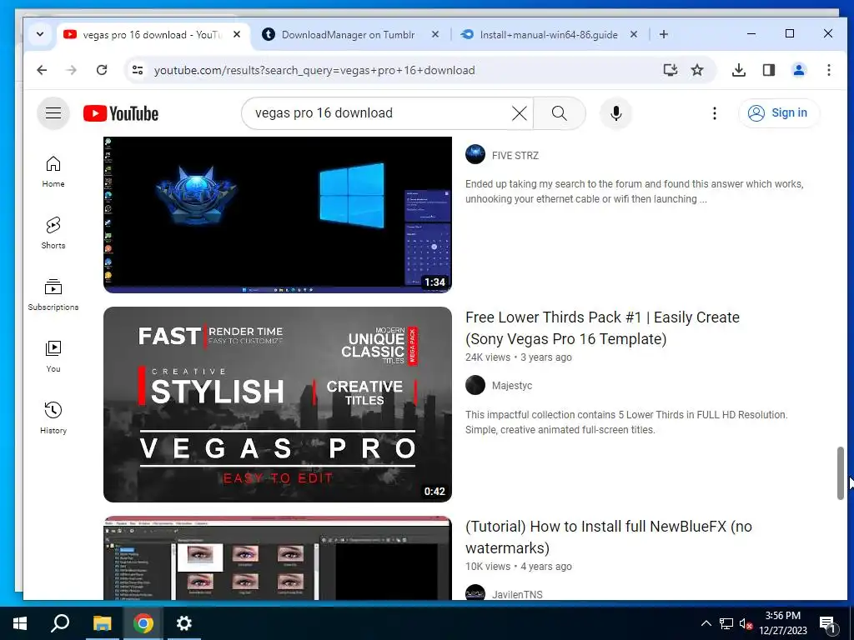View site information icon in address bar
The image size is (854, 640).
(x=138, y=70)
